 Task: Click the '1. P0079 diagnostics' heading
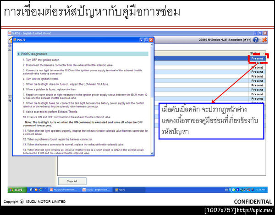pos(82,54)
